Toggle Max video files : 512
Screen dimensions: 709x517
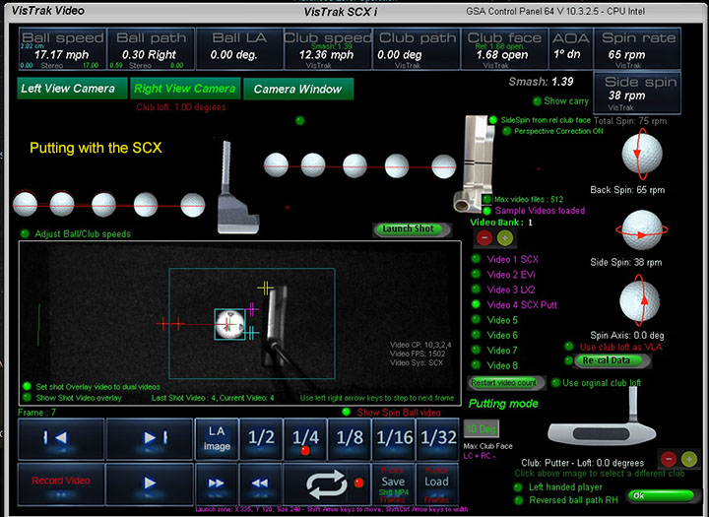486,199
